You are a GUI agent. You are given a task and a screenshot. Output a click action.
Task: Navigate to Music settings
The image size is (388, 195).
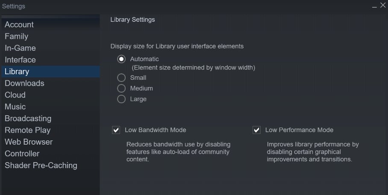click(x=15, y=107)
